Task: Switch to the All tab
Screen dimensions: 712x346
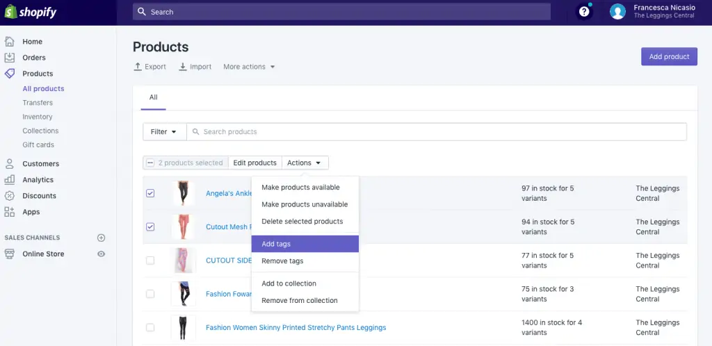Action: pyautogui.click(x=154, y=97)
